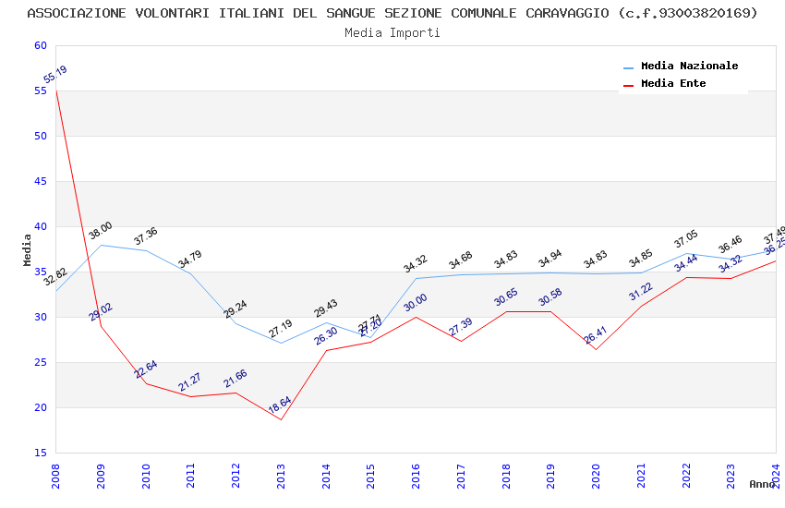The width and height of the screenshot is (785, 508).
Task: Click the Media Nazionale legend label
Action: 689,66
